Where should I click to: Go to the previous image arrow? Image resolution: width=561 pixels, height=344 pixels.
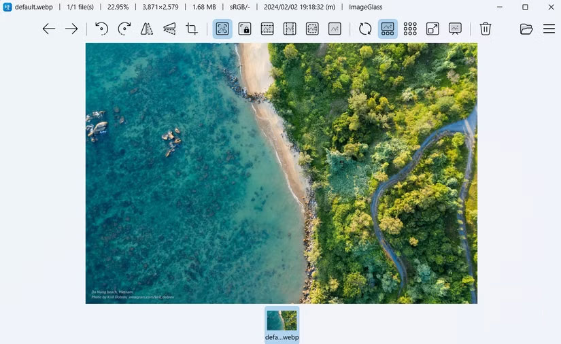click(x=49, y=29)
